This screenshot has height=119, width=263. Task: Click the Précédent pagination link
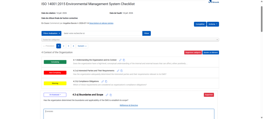[x=49, y=46]
